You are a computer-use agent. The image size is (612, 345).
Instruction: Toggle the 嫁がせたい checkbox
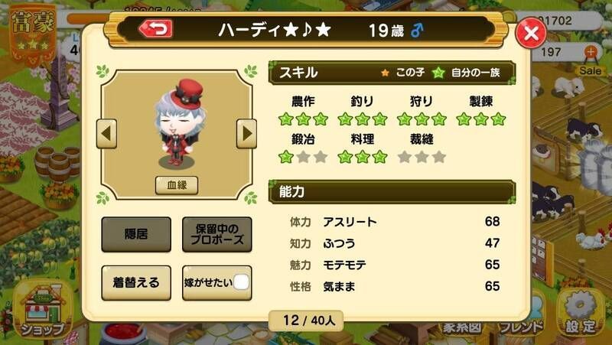pyautogui.click(x=241, y=282)
